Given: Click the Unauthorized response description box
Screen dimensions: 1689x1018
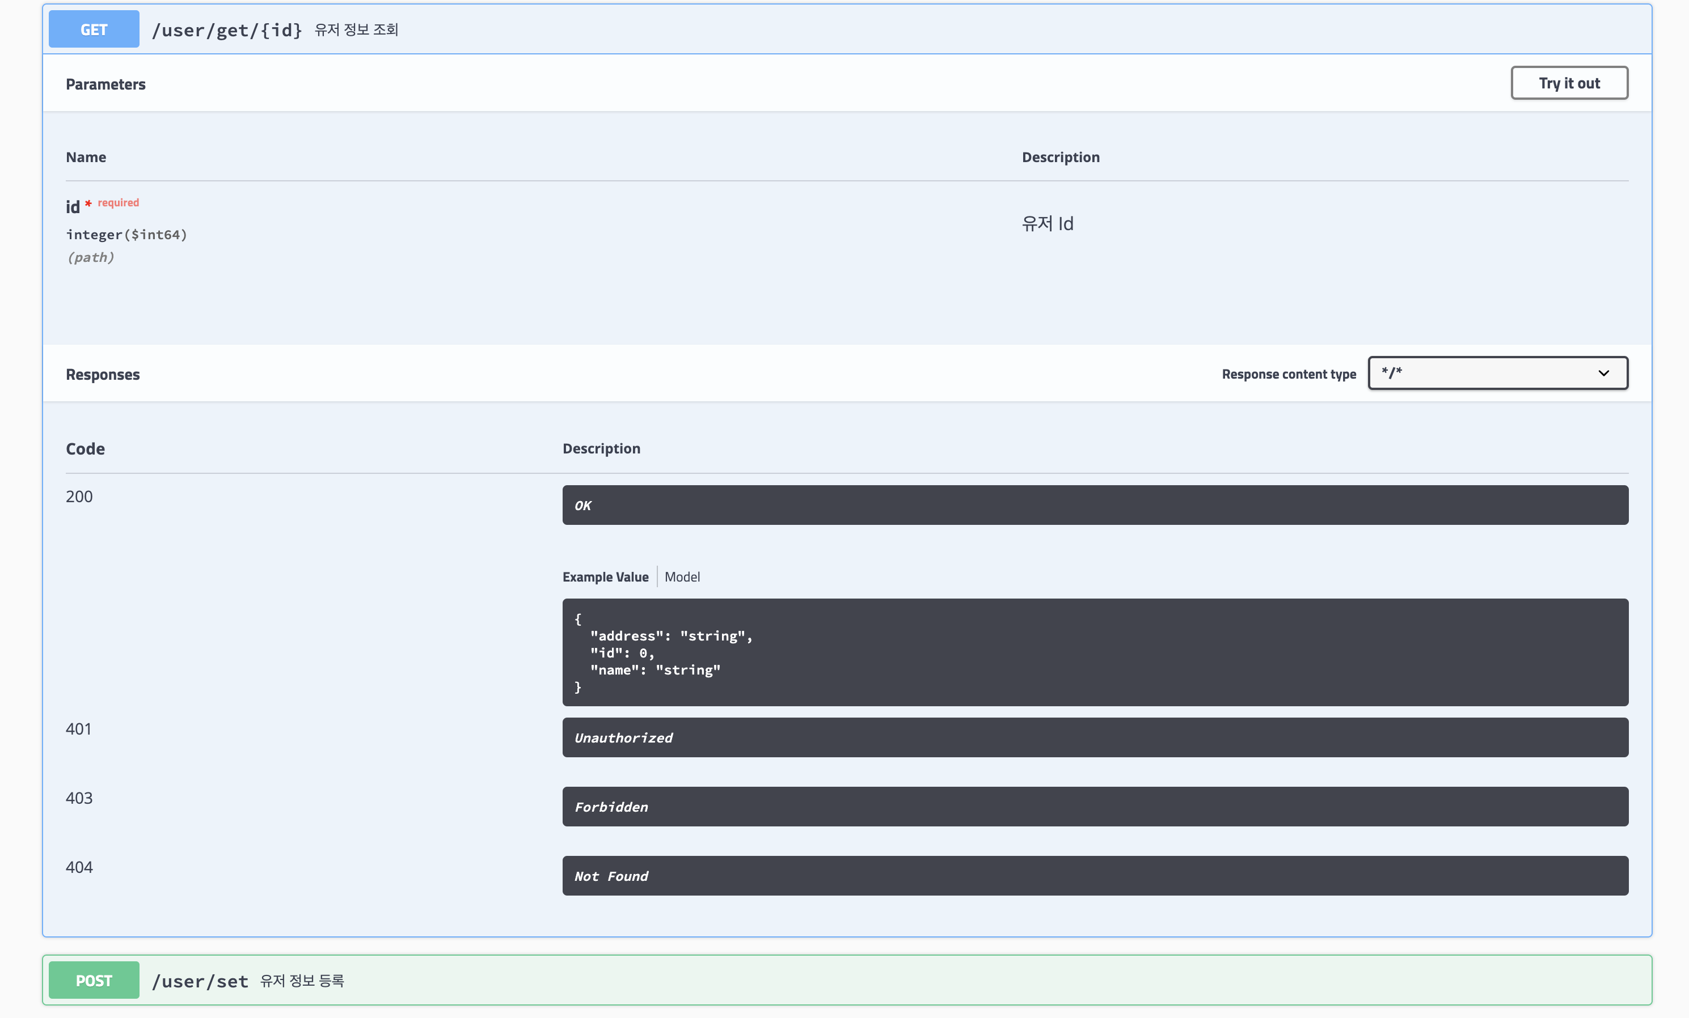Looking at the screenshot, I should (x=1095, y=737).
